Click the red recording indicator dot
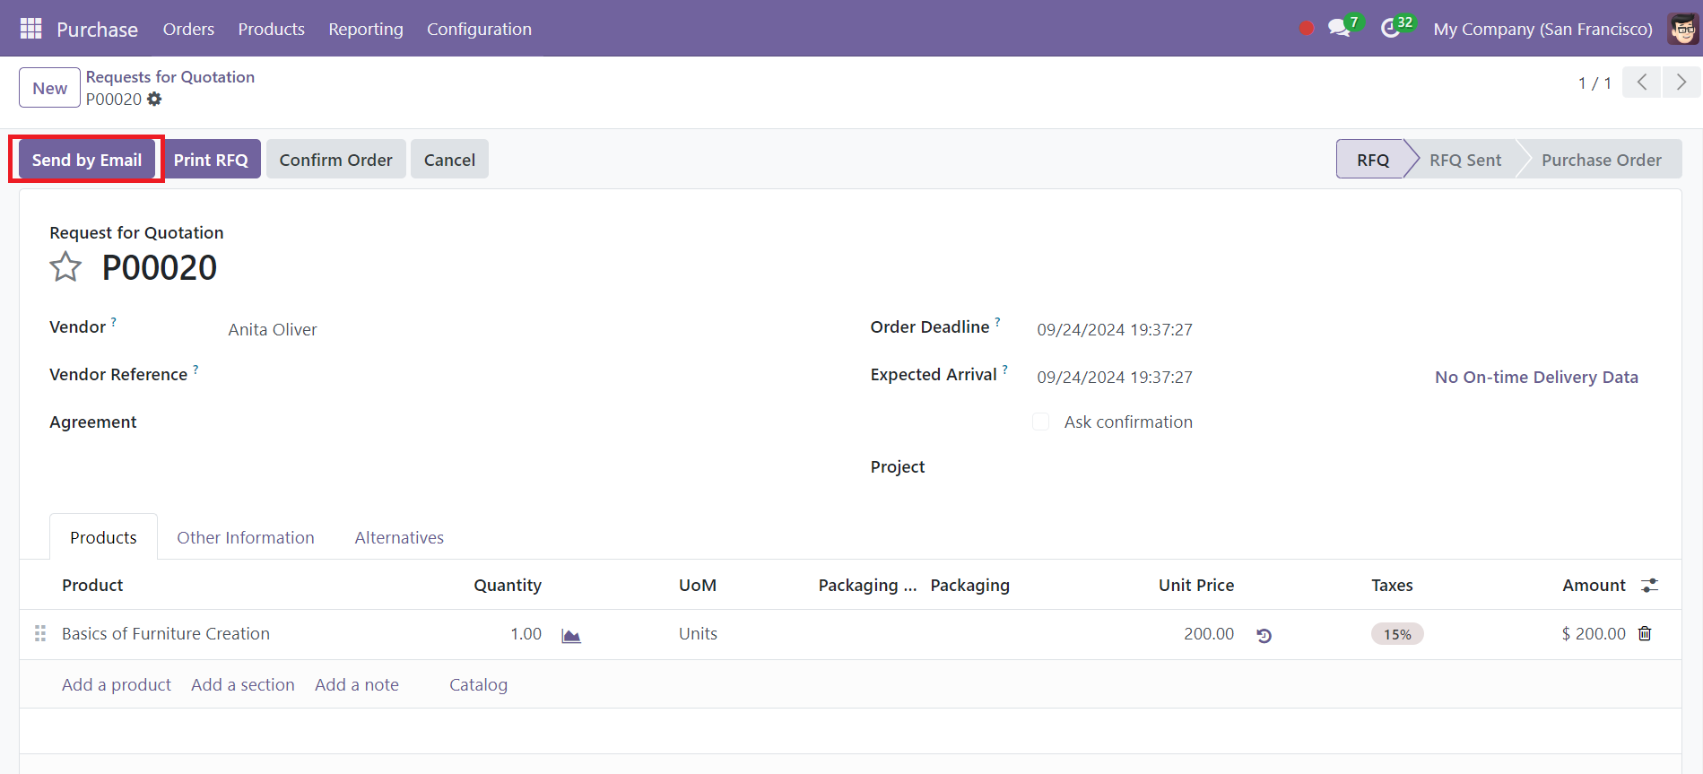Screen dimensions: 1703x774 1307,29
